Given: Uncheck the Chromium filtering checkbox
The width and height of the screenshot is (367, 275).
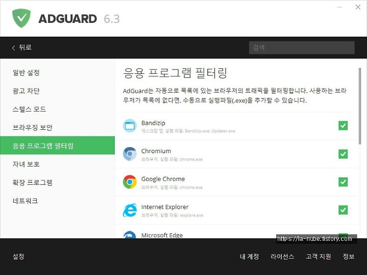Looking at the screenshot, I should coord(343,154).
